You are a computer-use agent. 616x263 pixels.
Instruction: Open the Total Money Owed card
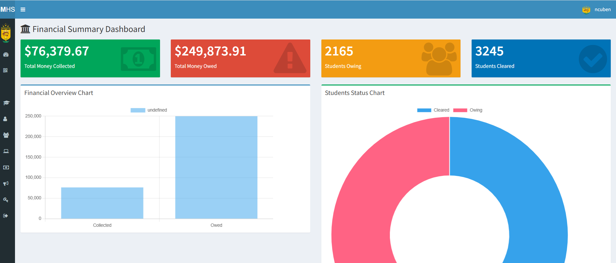241,58
